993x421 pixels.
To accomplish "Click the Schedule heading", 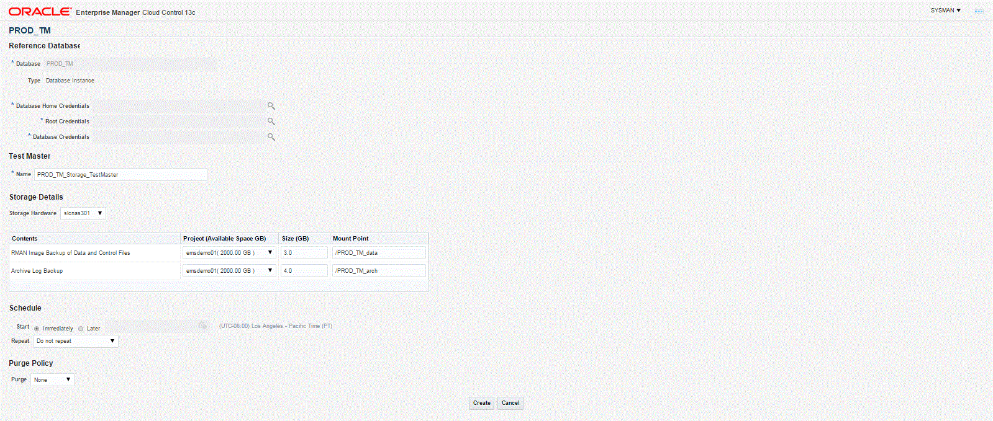I will [x=25, y=308].
